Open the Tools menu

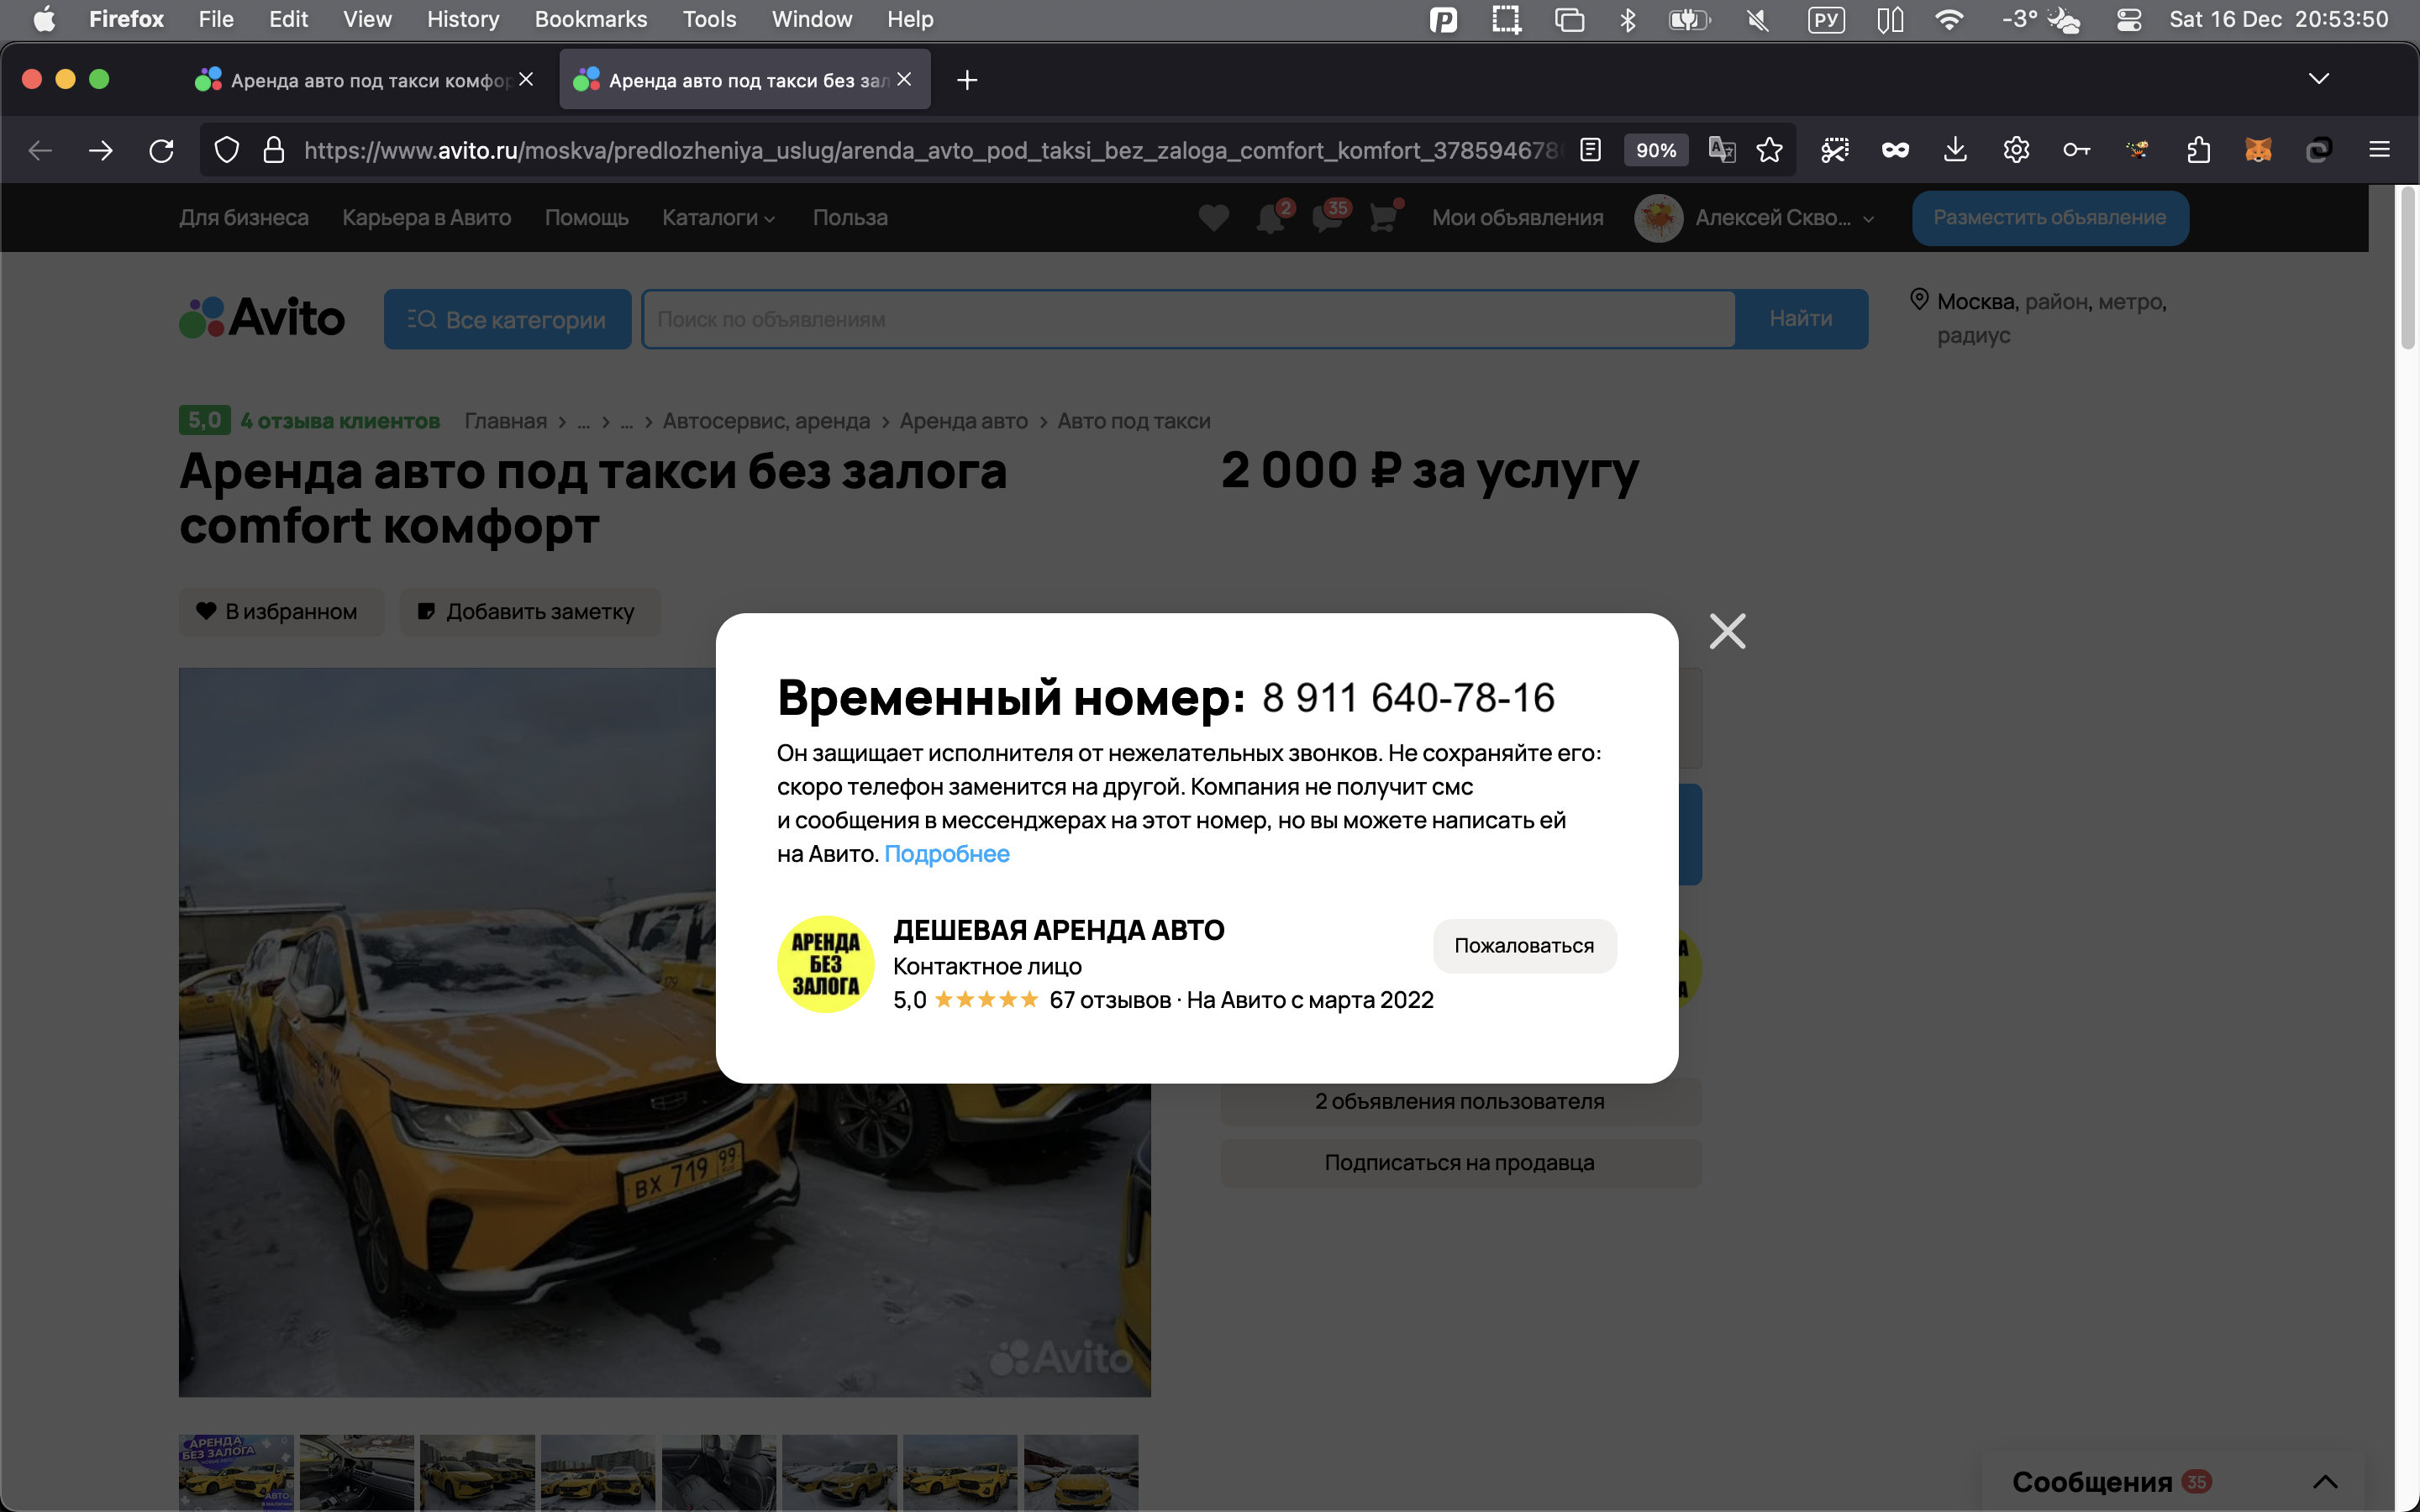pyautogui.click(x=709, y=19)
